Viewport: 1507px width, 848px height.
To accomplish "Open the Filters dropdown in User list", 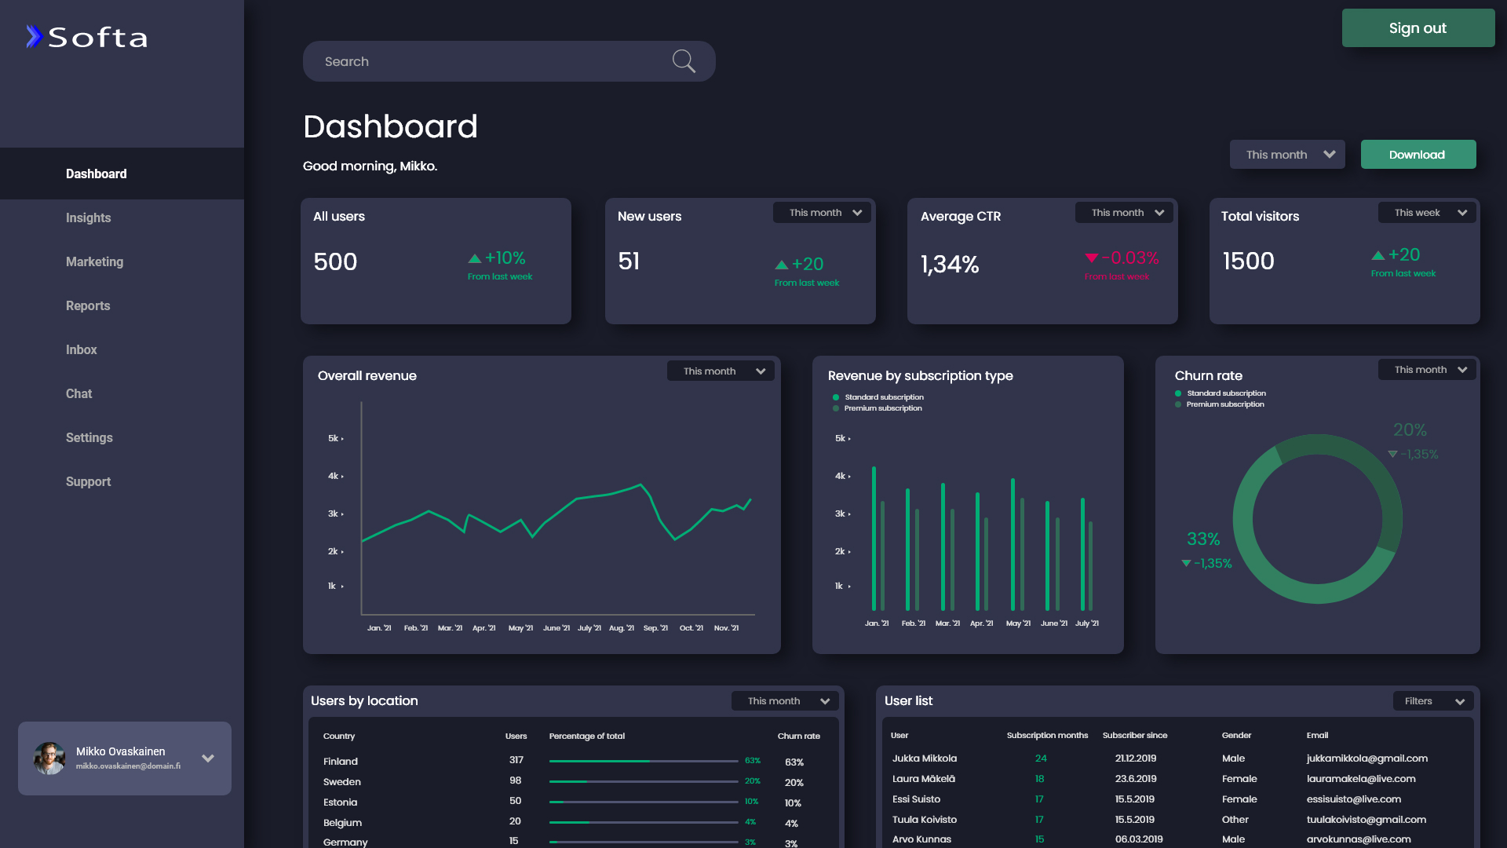I will click(x=1433, y=701).
